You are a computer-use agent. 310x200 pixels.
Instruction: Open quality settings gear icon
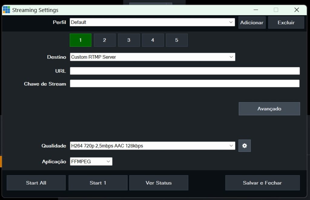245,146
